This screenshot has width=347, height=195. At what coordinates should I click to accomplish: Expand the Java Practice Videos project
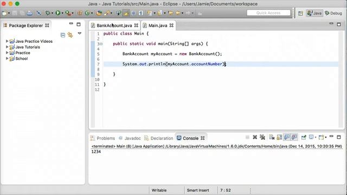7,41
